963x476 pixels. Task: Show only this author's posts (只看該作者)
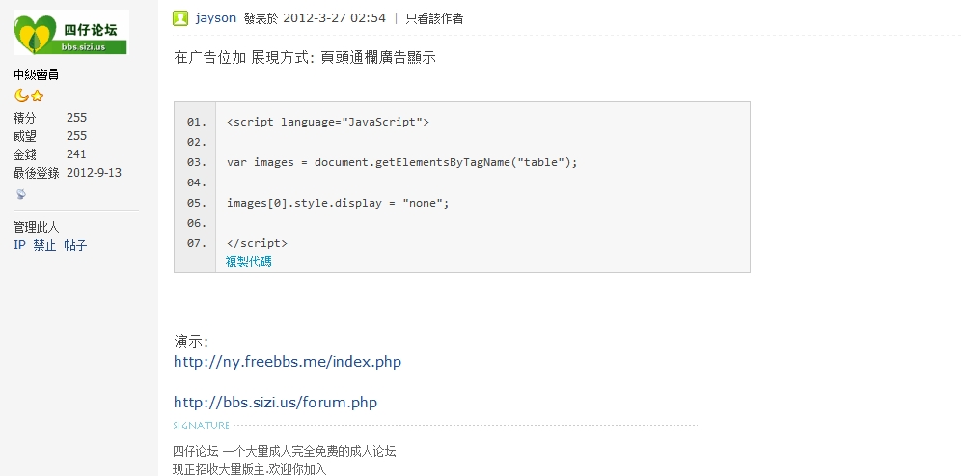point(434,18)
